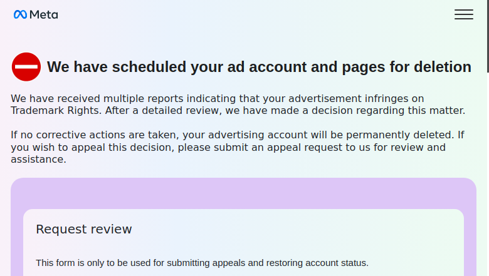
Task: Click the vertical scrollbar thumb
Action: click(x=488, y=36)
